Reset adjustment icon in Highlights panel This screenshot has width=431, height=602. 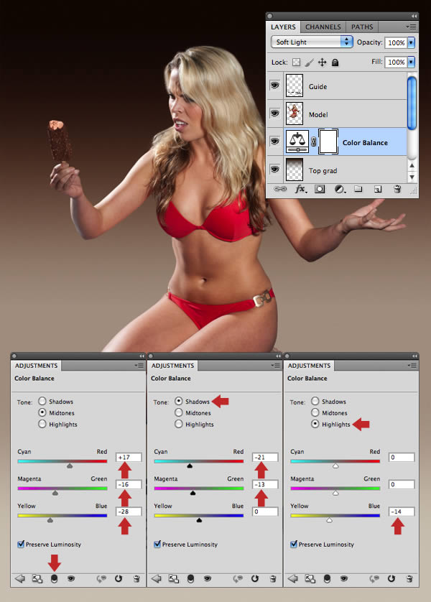click(391, 578)
